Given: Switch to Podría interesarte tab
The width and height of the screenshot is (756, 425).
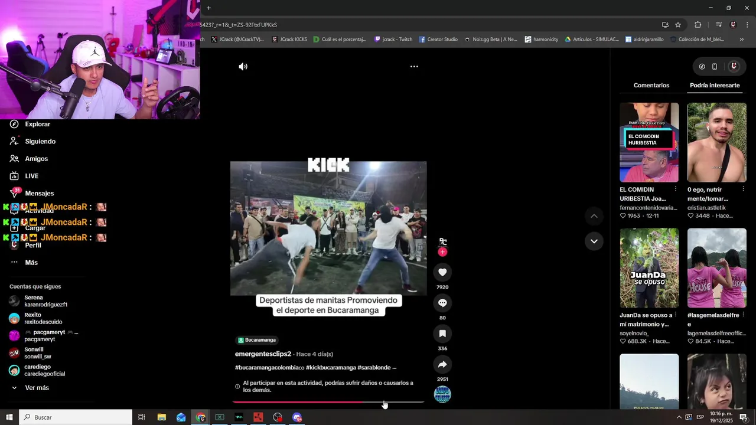Looking at the screenshot, I should 715,86.
